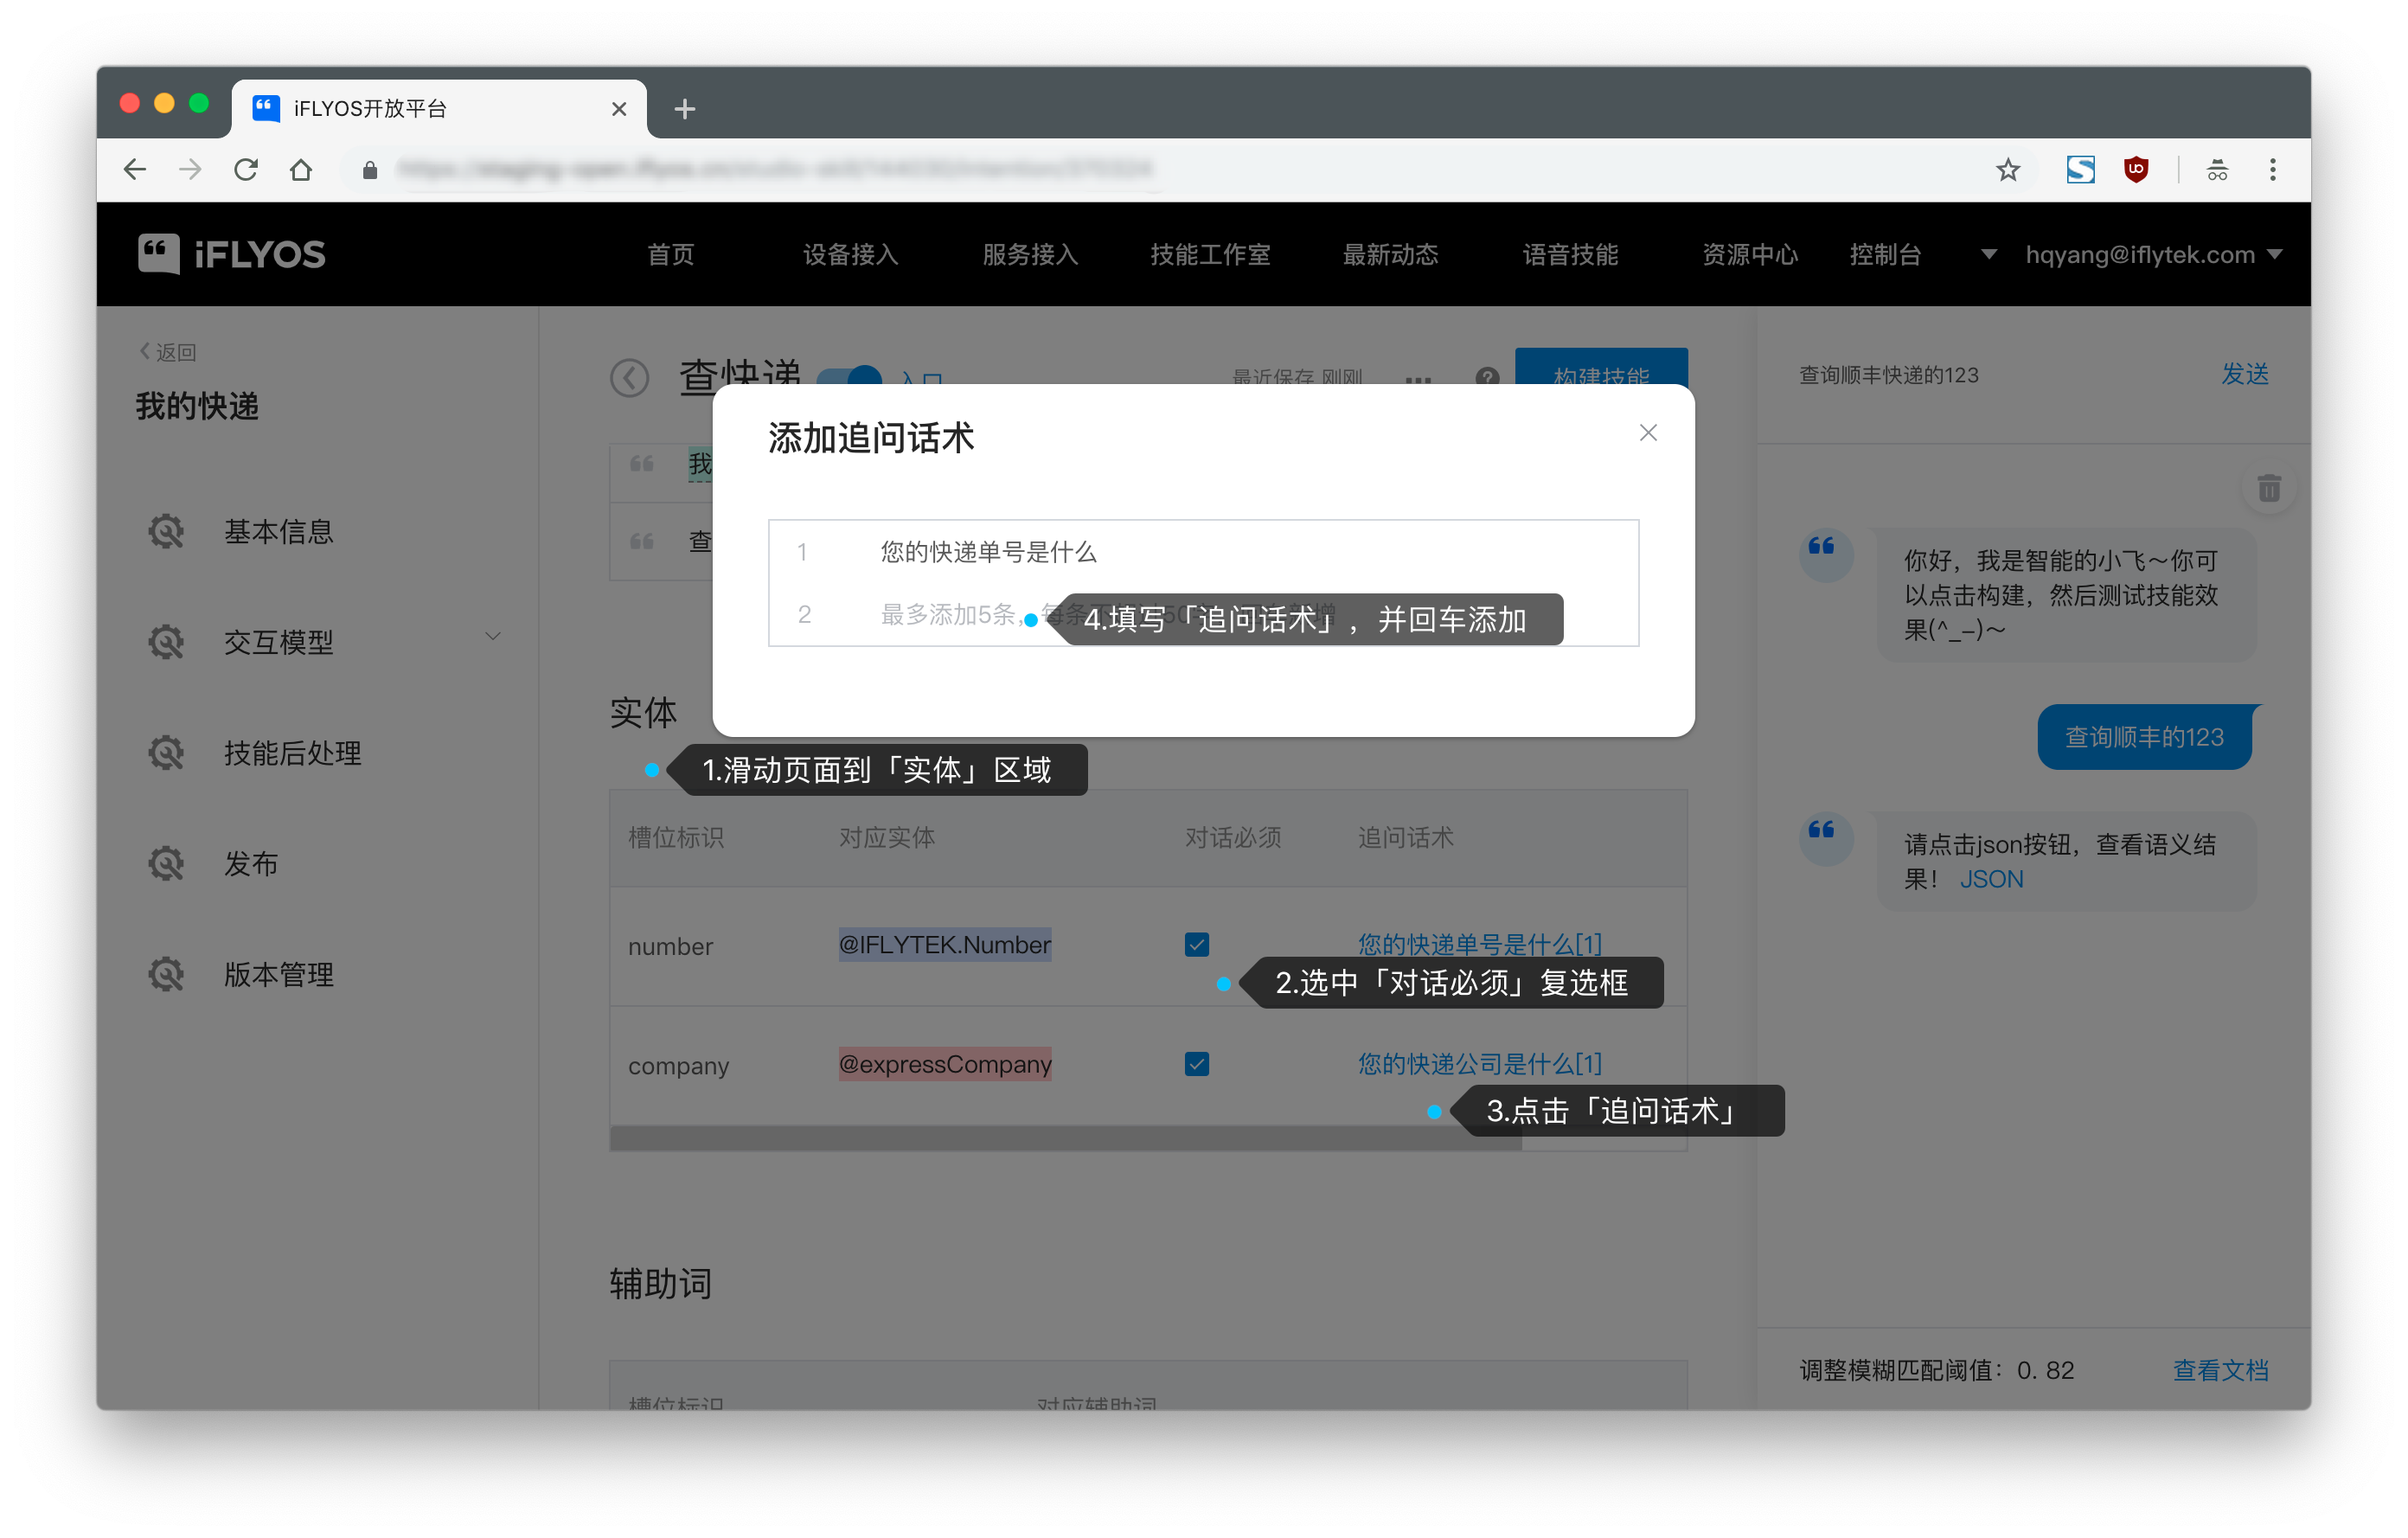Open 首页 in the navigation bar

670,254
